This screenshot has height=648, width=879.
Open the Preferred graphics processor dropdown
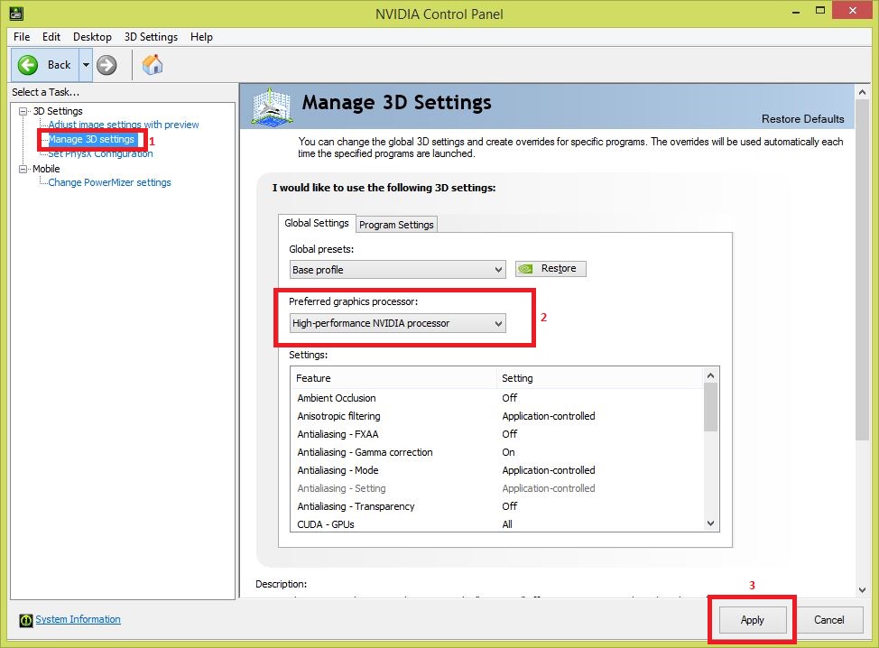[x=498, y=323]
